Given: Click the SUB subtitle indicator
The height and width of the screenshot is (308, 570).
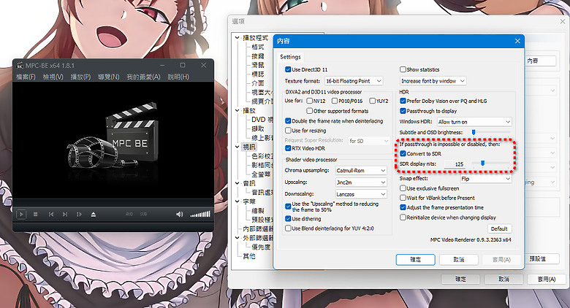Looking at the screenshot, I should click(x=143, y=215).
